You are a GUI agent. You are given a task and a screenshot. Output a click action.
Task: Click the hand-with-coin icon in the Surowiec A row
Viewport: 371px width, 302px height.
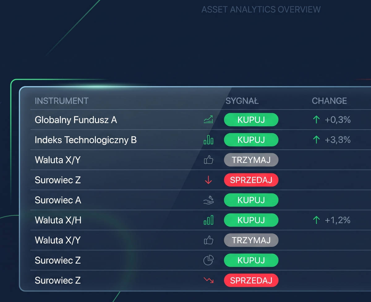click(x=208, y=200)
